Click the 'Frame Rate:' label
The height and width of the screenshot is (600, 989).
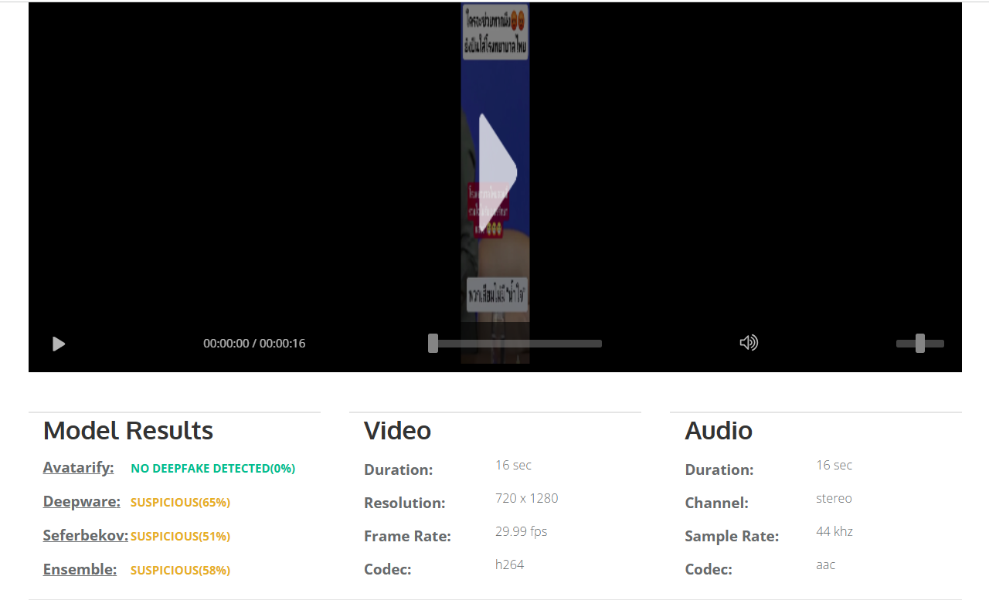[407, 536]
